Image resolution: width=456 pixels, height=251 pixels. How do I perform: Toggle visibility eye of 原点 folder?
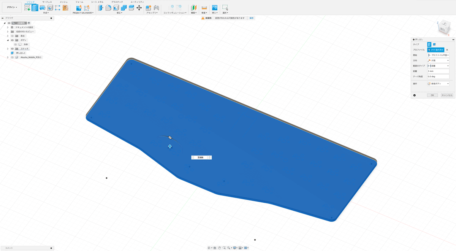click(x=12, y=36)
